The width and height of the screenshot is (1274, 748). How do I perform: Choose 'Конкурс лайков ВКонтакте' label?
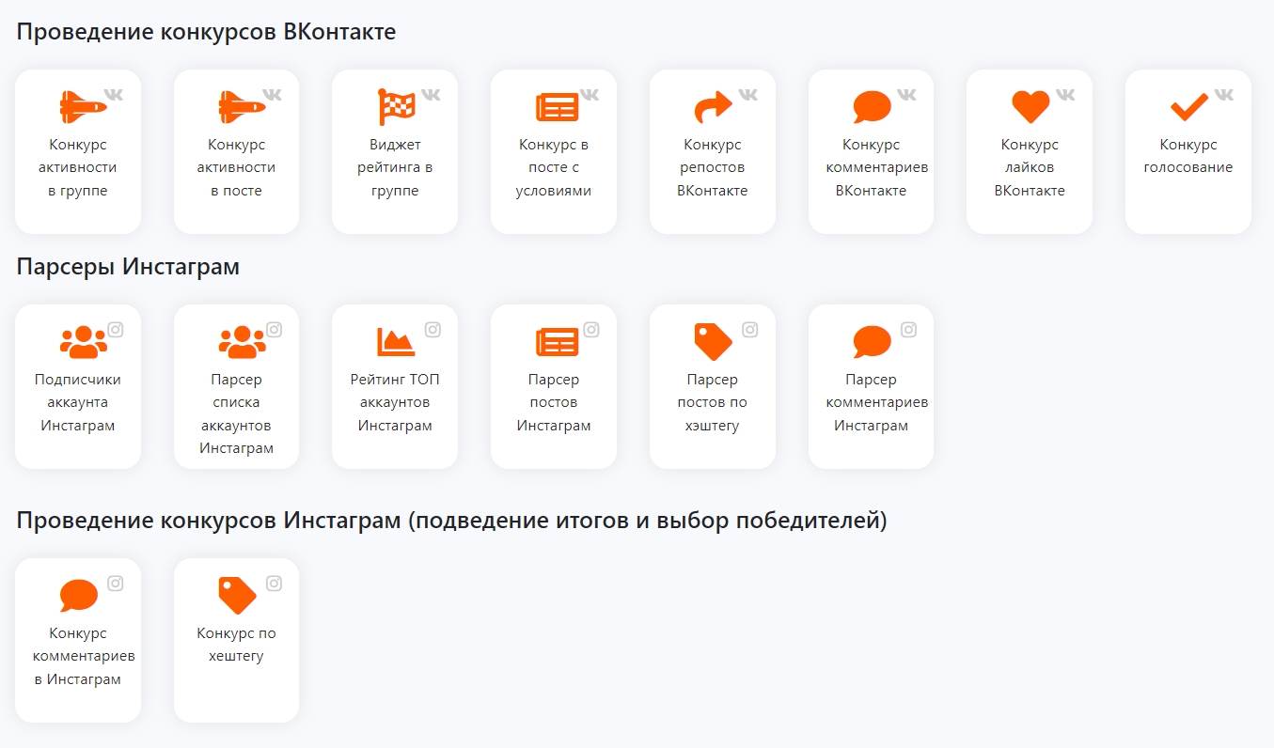coord(1030,167)
